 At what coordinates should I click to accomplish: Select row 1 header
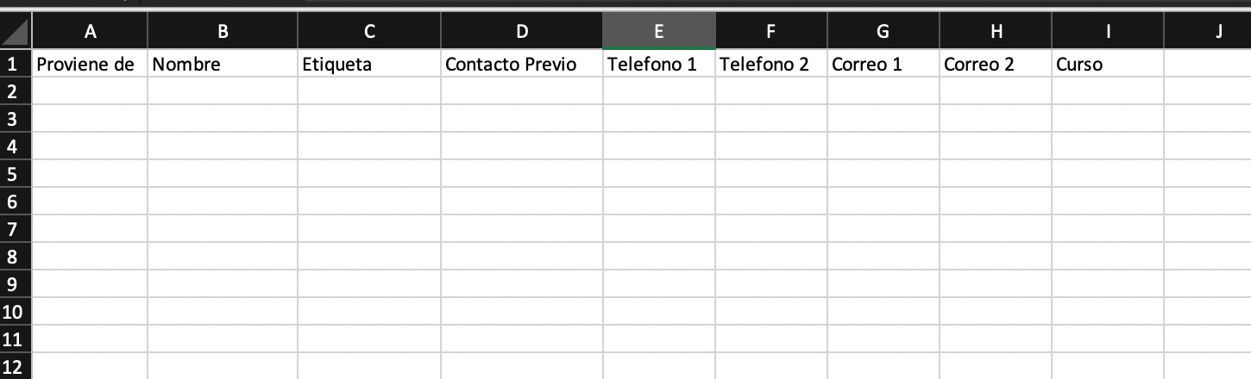[x=14, y=64]
